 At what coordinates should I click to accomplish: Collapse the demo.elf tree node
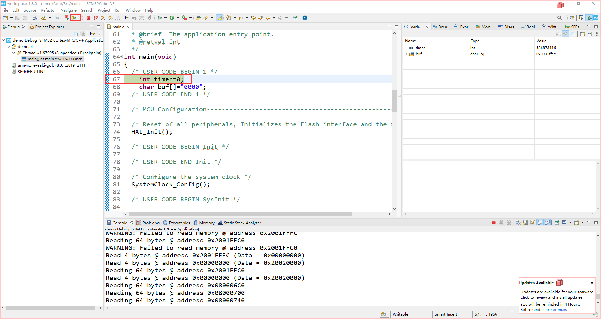8,46
